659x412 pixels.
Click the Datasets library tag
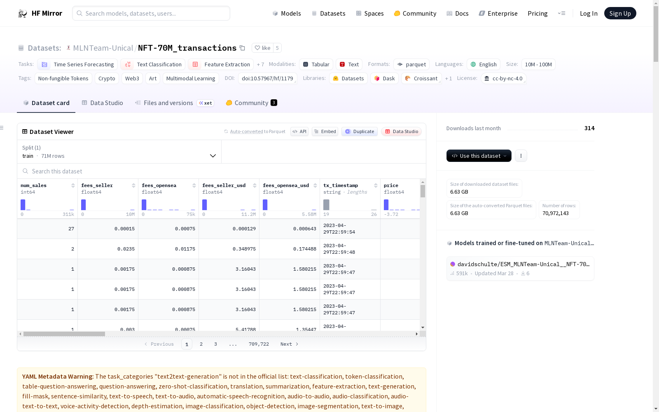(348, 78)
